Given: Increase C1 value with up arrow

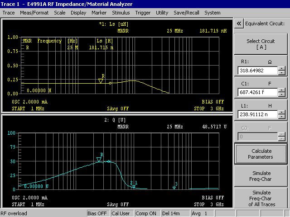Looking at the screenshot, I should [282, 90].
